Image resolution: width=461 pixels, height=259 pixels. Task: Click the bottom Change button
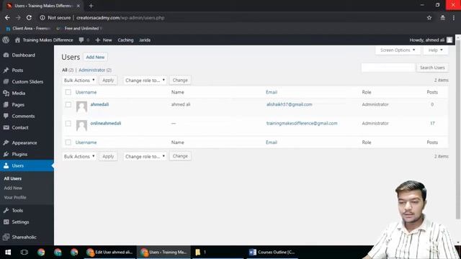[180, 156]
